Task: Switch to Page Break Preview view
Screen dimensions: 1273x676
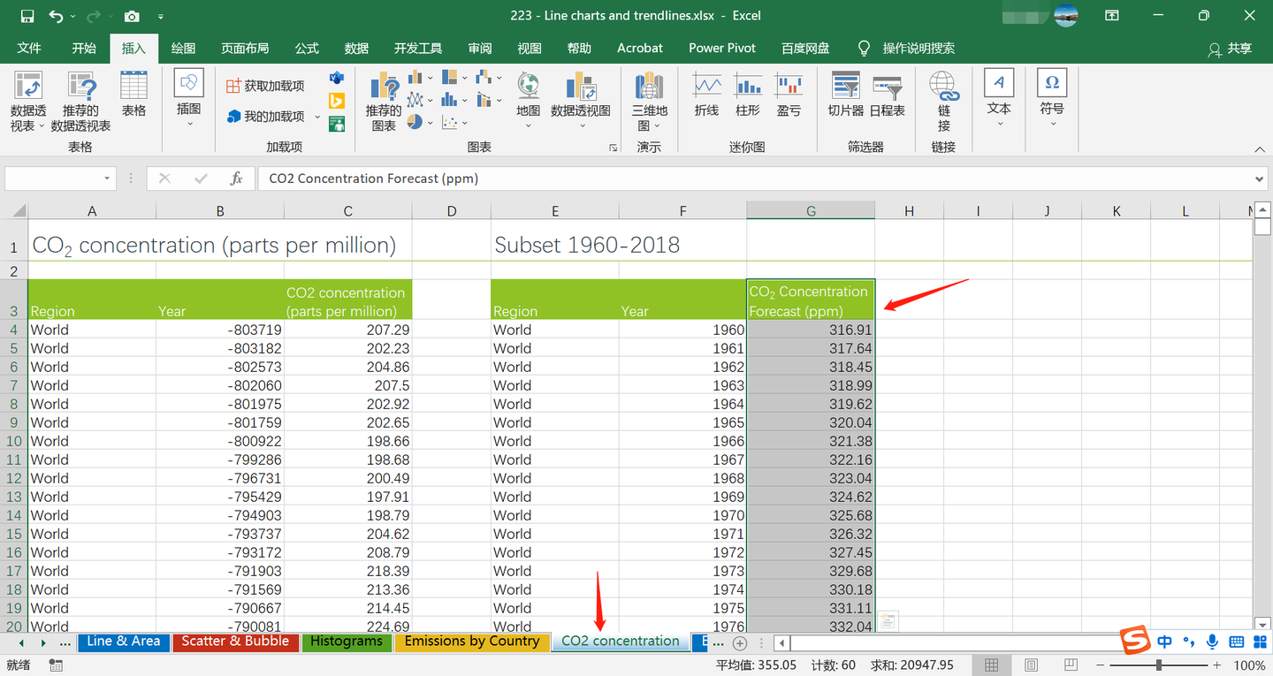Action: point(1070,665)
